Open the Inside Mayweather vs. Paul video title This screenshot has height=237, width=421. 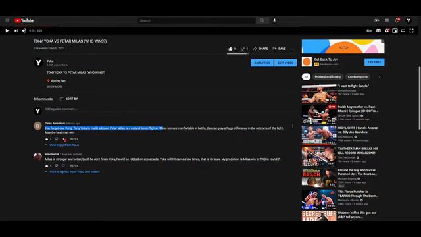358,109
